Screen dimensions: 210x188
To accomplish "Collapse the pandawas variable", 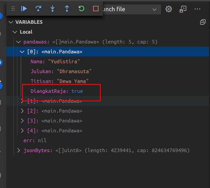I will click(18, 42).
